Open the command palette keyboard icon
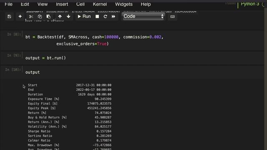267x150 pixels. pos(172,17)
